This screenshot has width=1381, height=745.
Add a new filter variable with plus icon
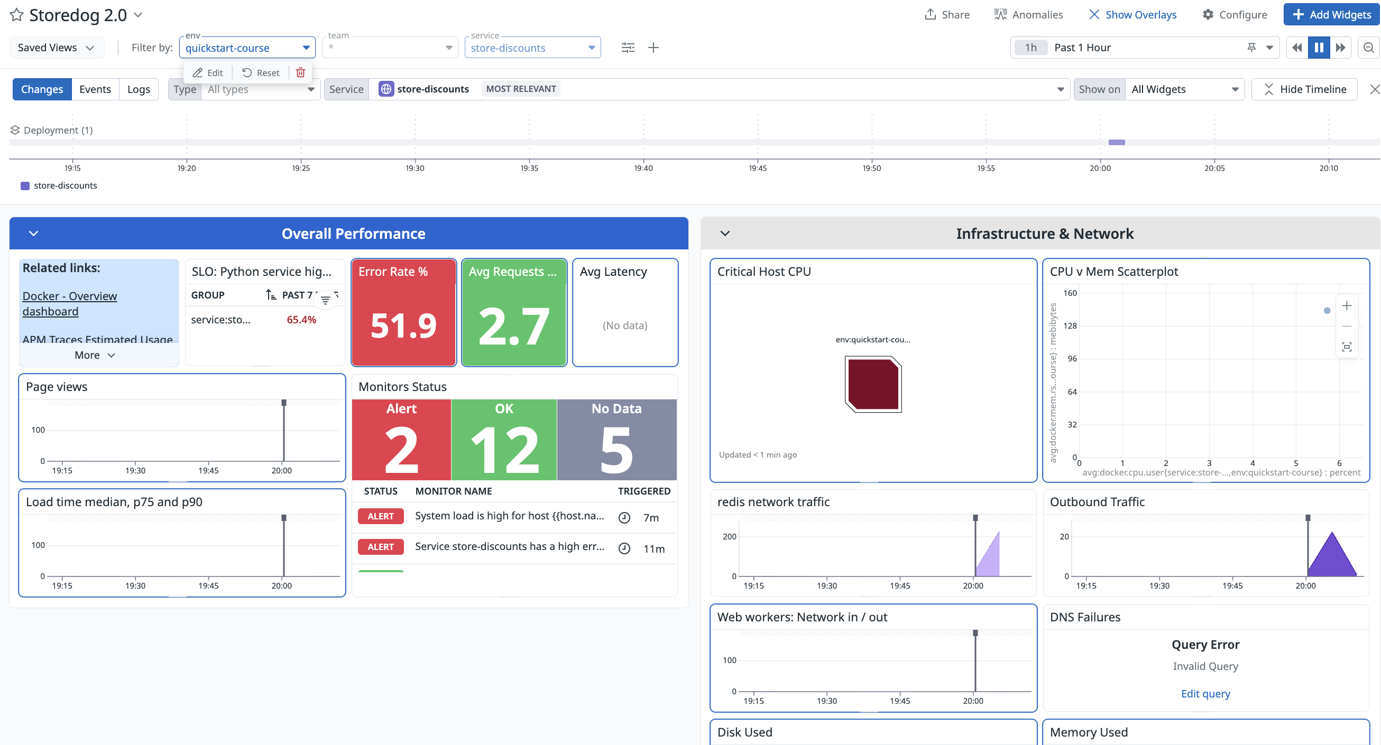coord(653,48)
